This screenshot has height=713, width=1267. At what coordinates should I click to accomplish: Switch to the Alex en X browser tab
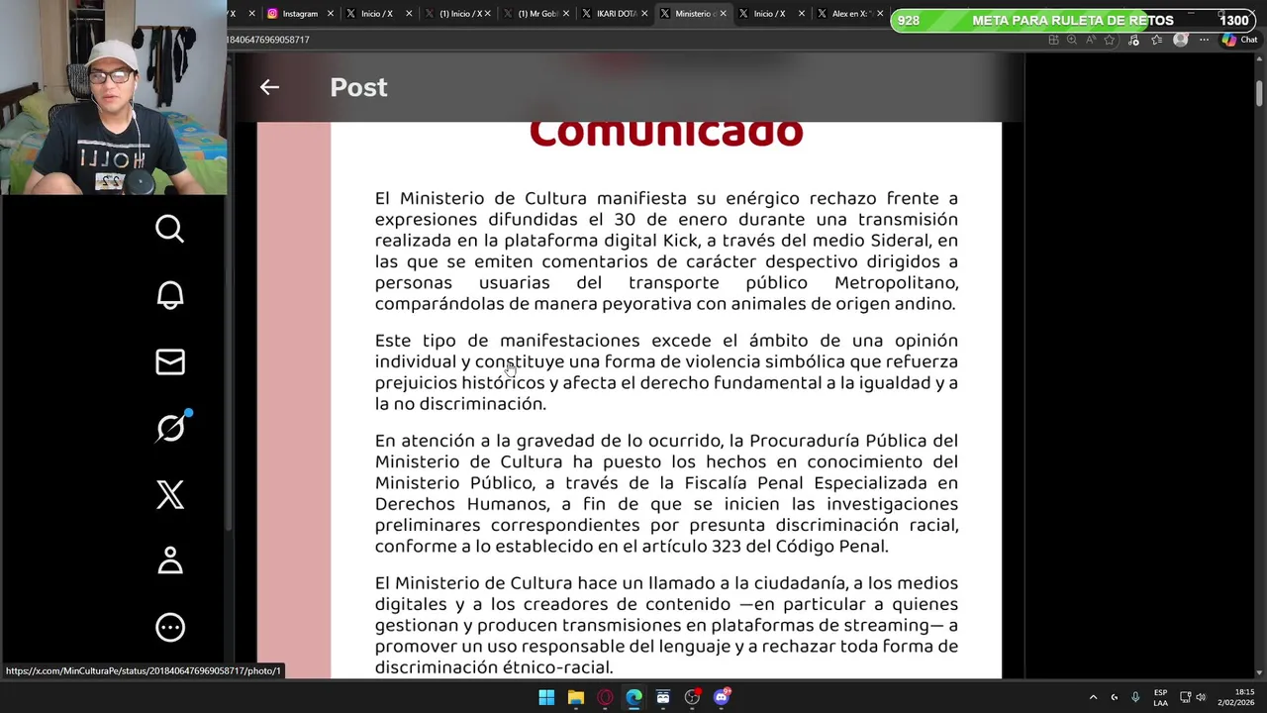click(851, 14)
